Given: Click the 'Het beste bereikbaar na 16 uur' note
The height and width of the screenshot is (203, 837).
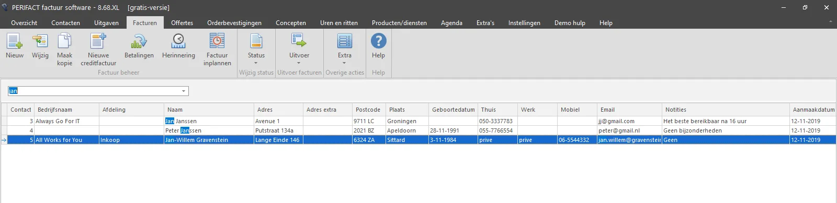Looking at the screenshot, I should point(726,121).
